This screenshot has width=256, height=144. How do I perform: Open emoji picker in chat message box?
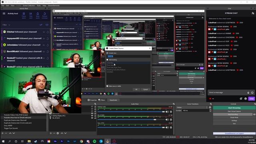click(252, 92)
